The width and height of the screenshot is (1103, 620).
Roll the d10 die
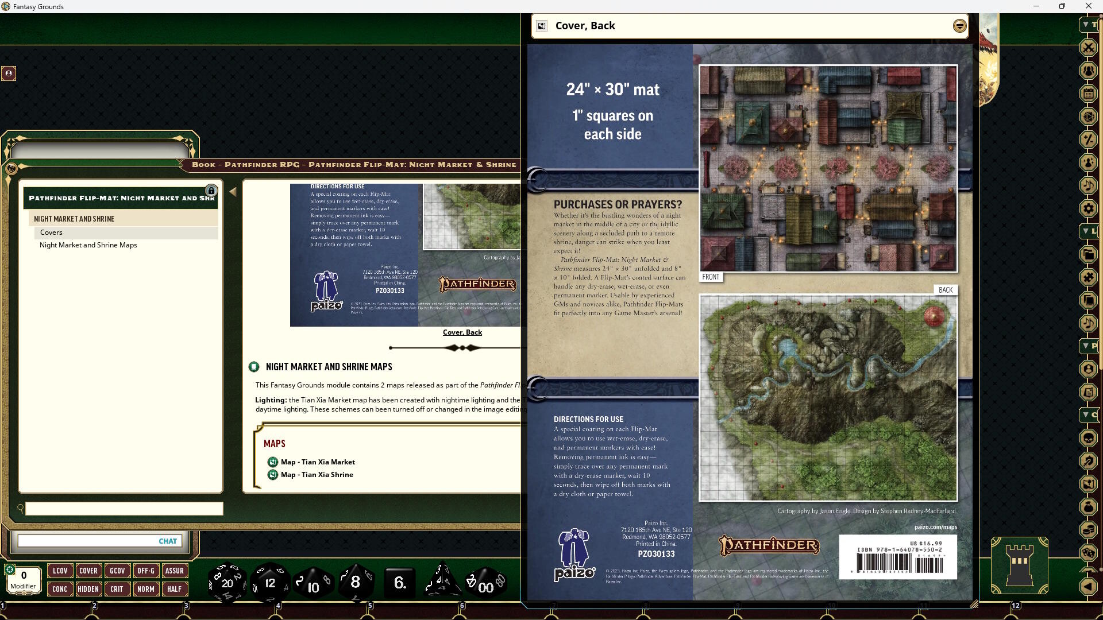coord(313,584)
